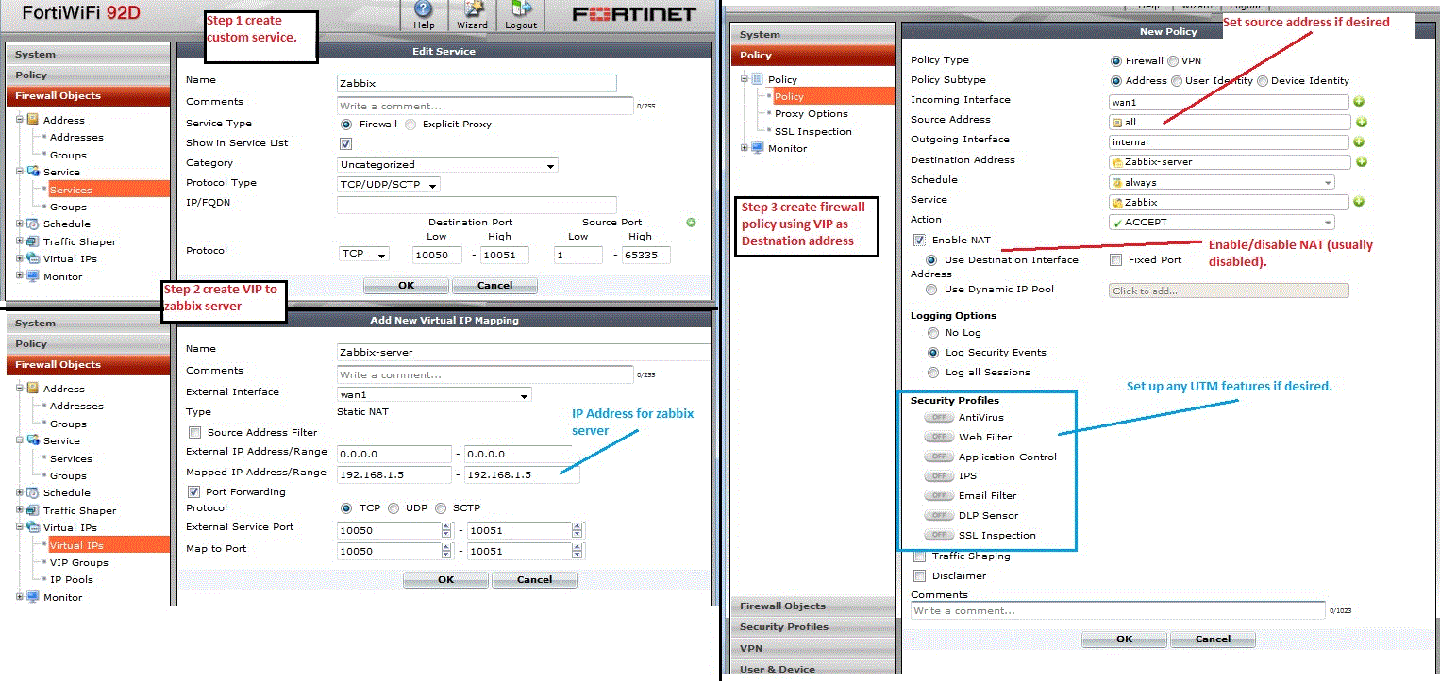This screenshot has width=1440, height=681.
Task: Expand the Monitor node beside New Policy
Action: [x=745, y=148]
